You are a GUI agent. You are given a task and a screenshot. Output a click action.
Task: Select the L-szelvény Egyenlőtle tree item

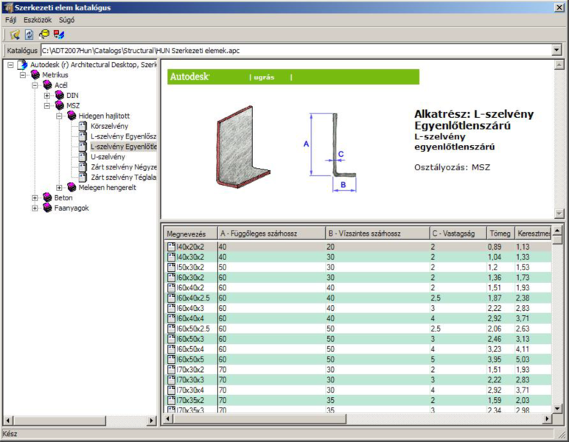123,147
